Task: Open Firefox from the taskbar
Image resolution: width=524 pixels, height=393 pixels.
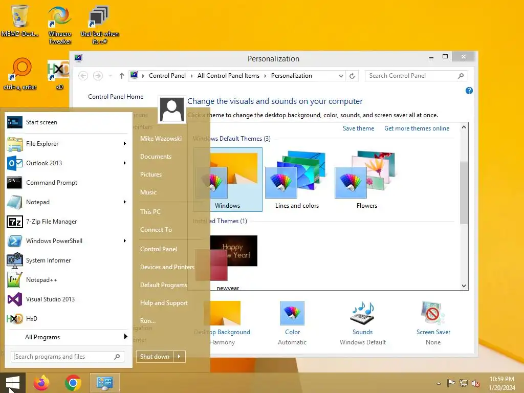Action: point(41,383)
